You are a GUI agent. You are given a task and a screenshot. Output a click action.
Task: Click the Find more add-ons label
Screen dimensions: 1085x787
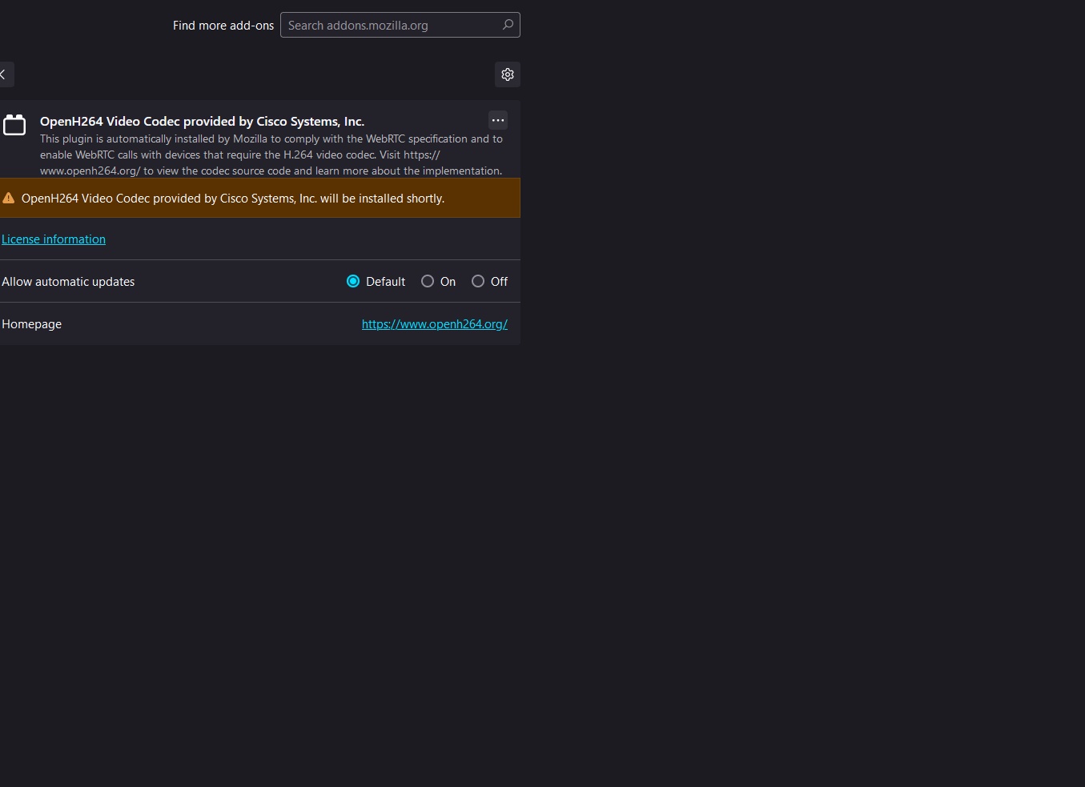(223, 26)
